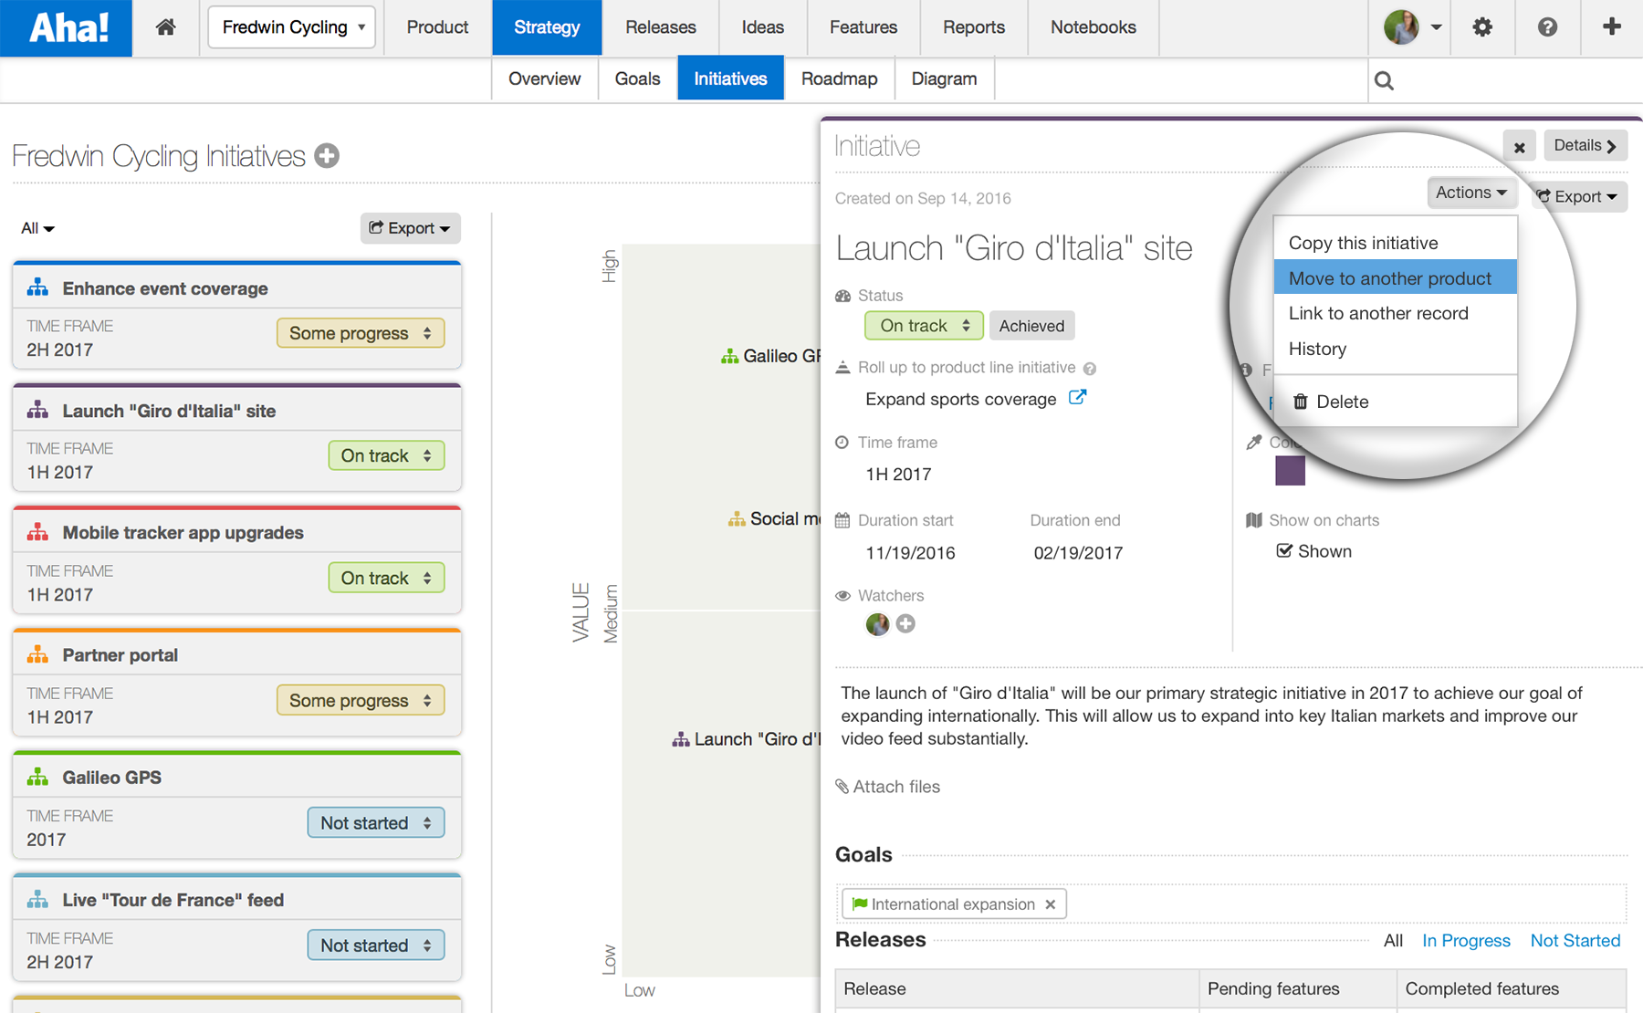Image resolution: width=1643 pixels, height=1013 pixels.
Task: Go to the home icon
Action: pos(165,27)
